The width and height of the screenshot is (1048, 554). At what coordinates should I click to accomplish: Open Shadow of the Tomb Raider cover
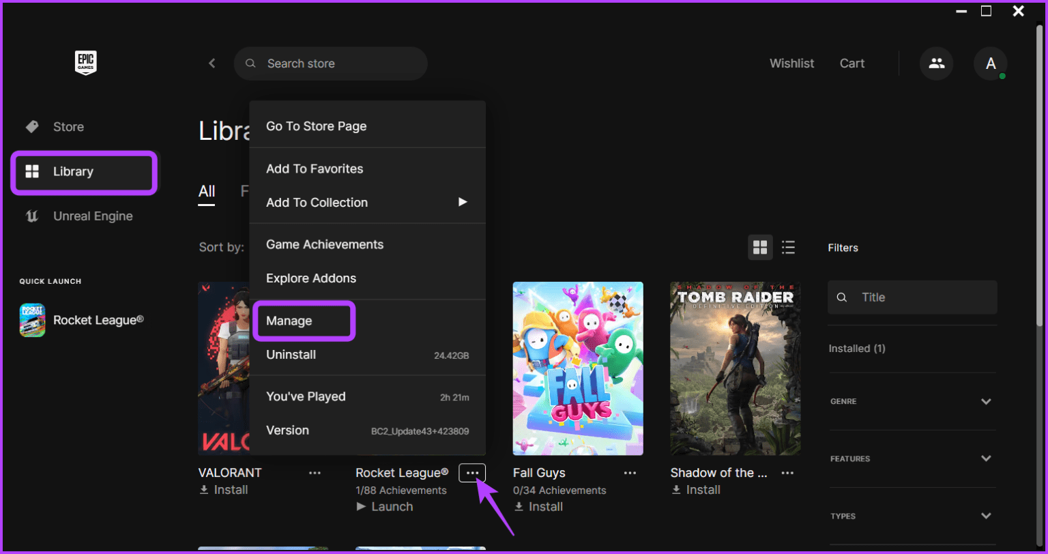pyautogui.click(x=736, y=368)
